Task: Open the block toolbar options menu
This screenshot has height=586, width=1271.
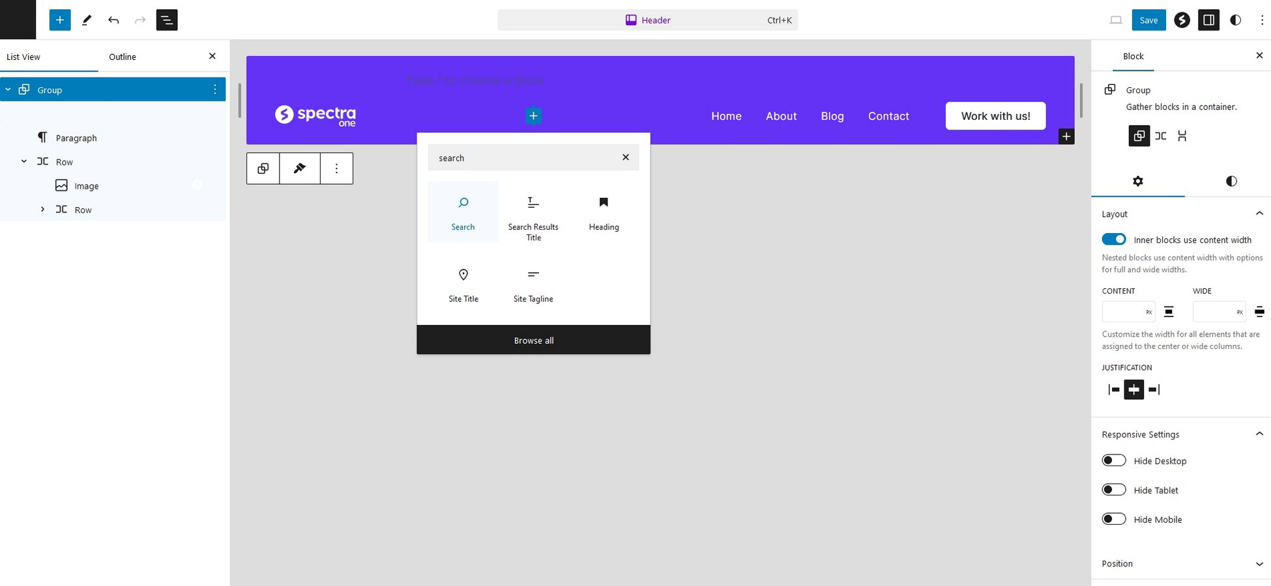Action: (x=336, y=169)
